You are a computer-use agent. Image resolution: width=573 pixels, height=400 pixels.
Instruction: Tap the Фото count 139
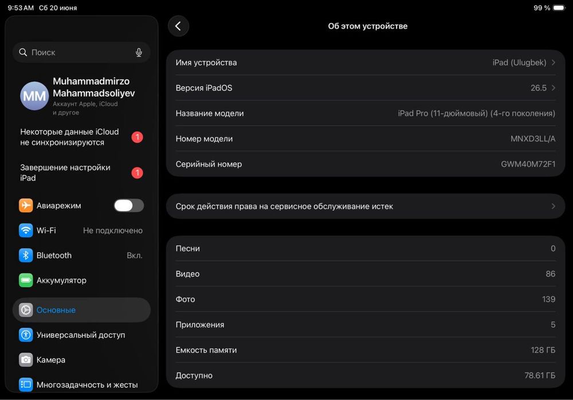click(x=548, y=299)
